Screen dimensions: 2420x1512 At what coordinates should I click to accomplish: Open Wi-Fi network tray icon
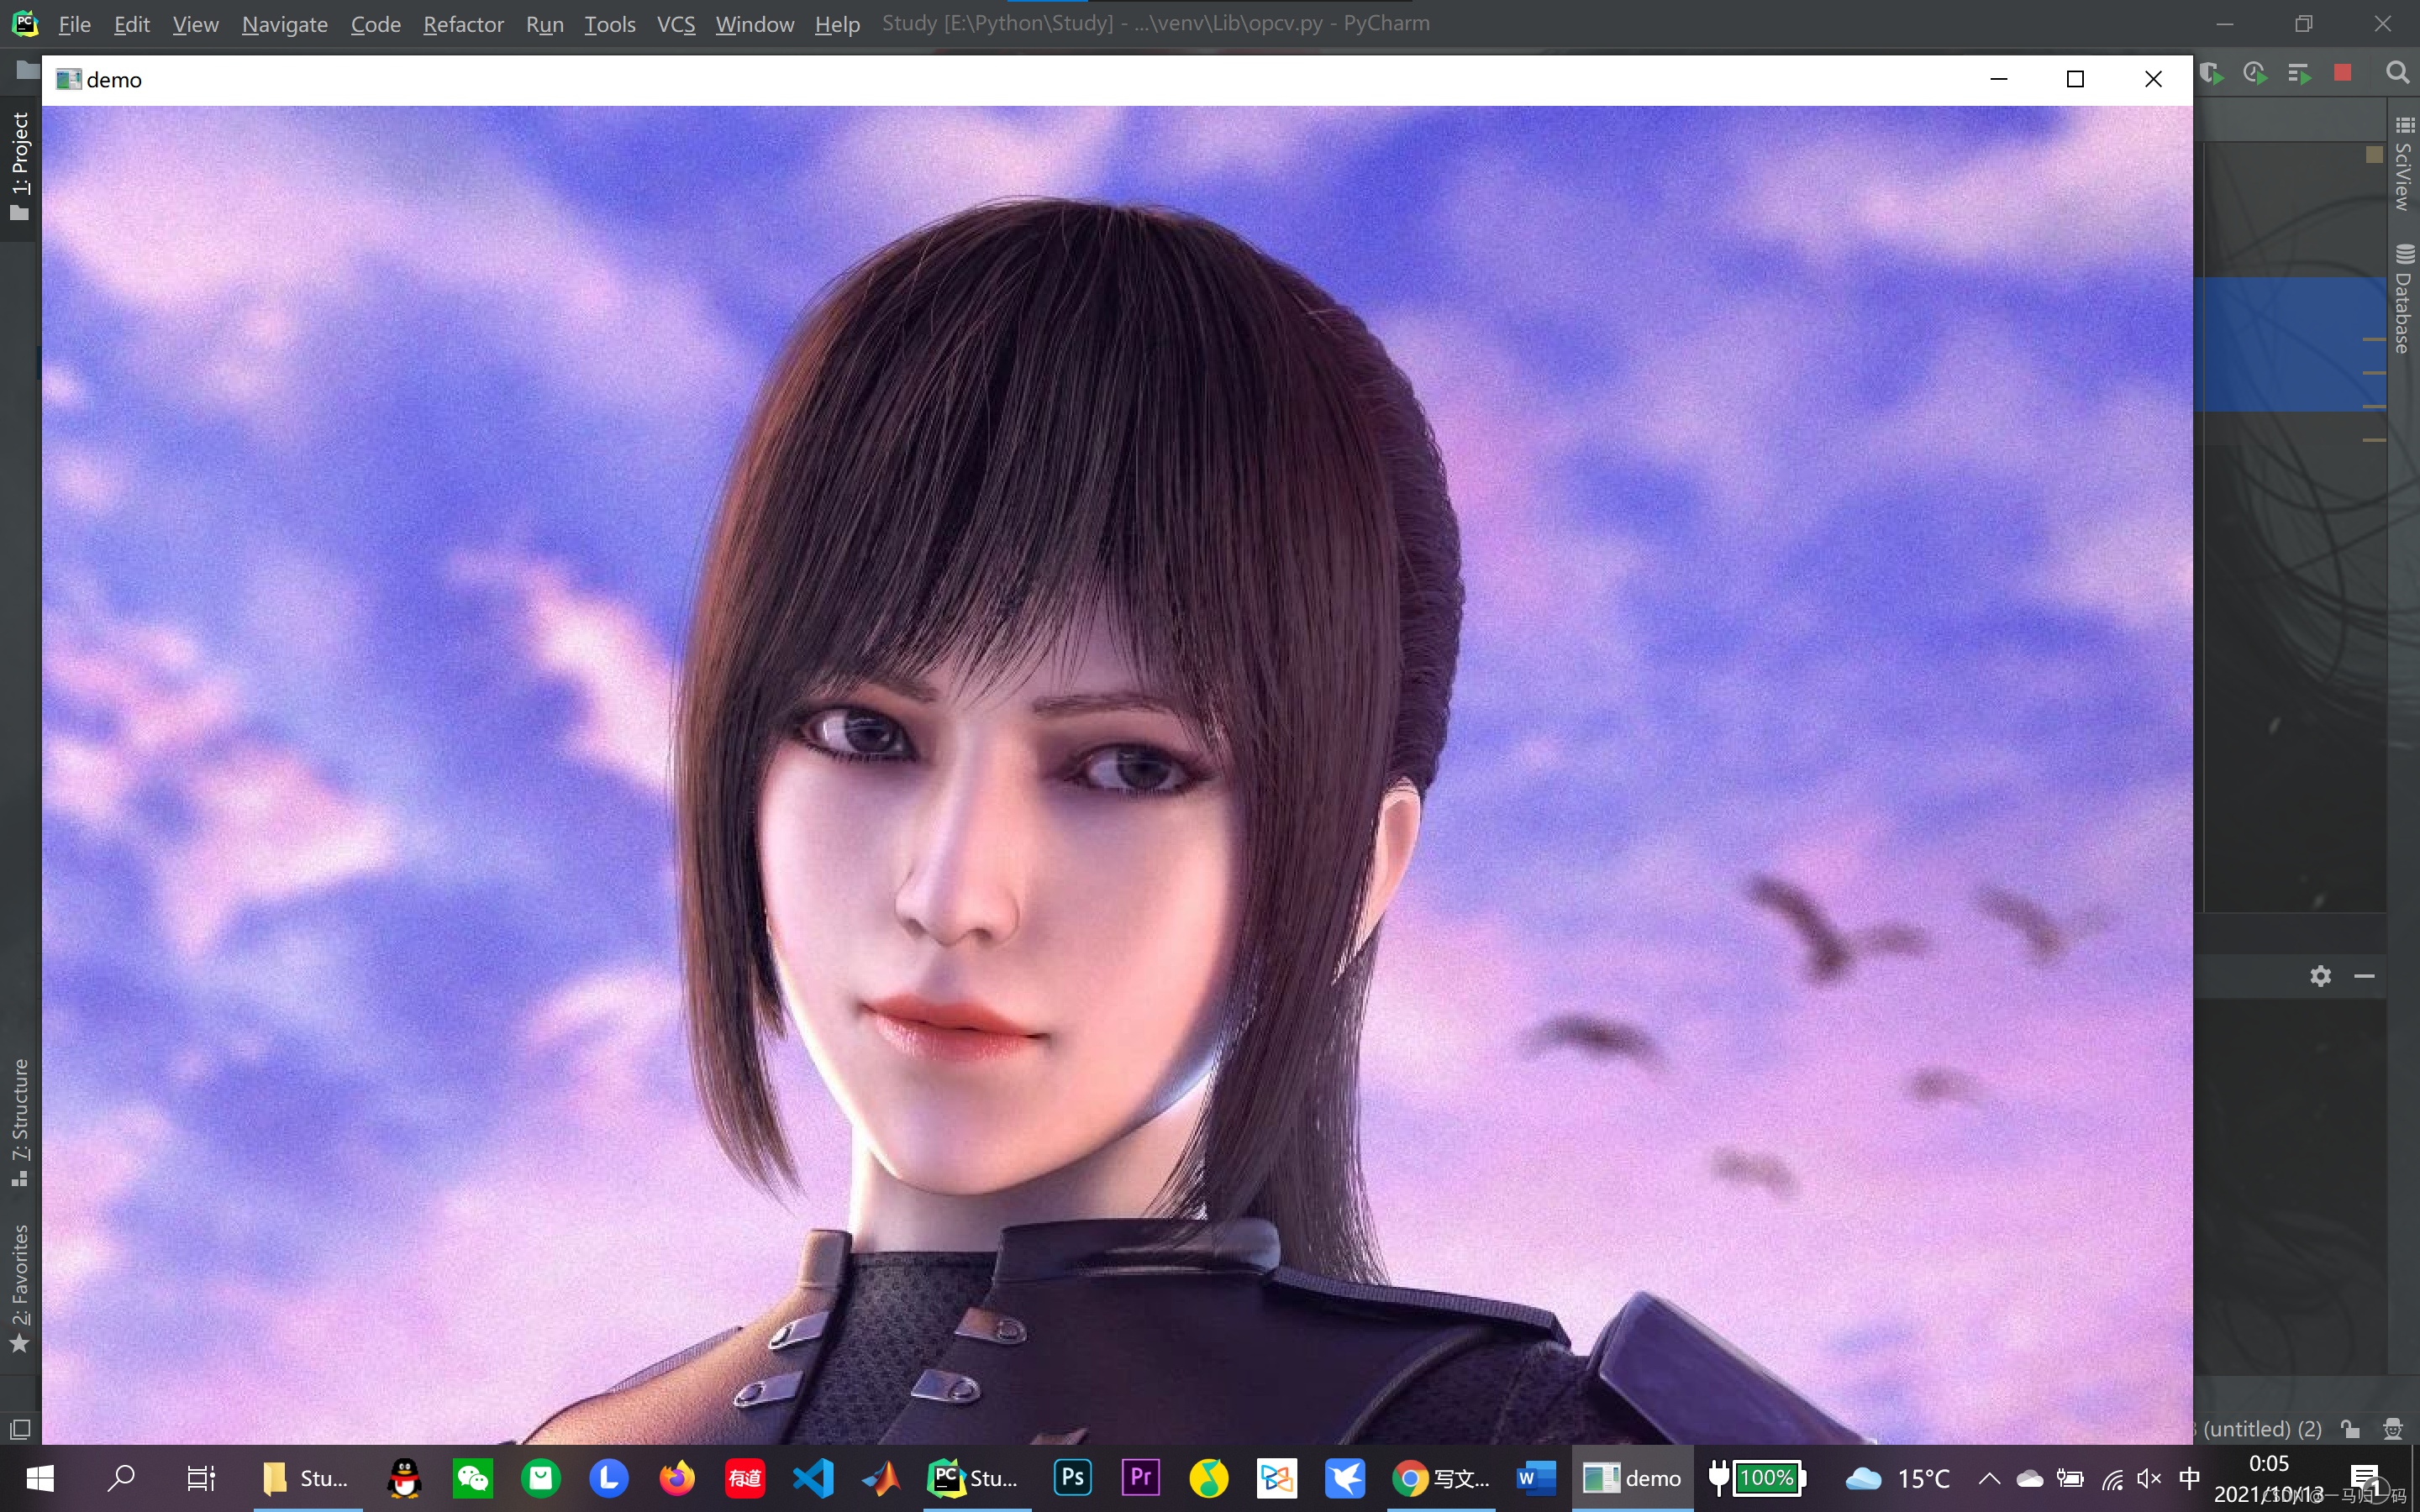(2111, 1478)
